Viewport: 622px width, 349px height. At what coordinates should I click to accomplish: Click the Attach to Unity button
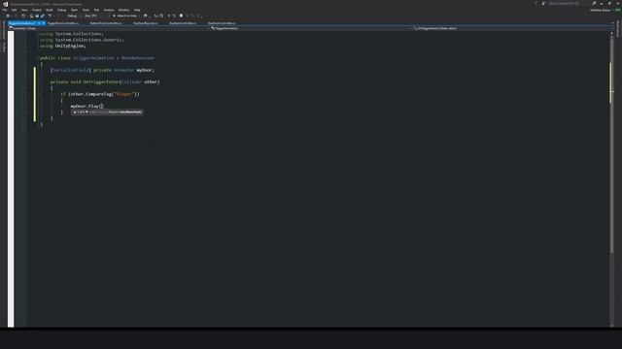[x=125, y=16]
